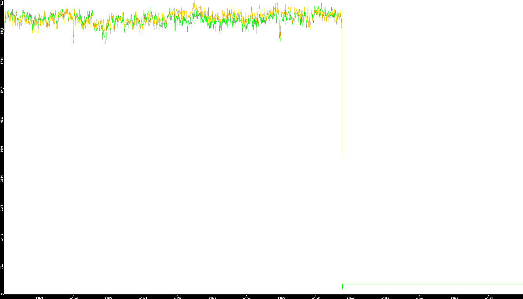Select the 5047 y-axis label
The image size is (523, 299).
[x=2, y=90]
